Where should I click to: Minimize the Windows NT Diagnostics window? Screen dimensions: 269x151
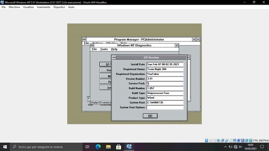(177, 45)
